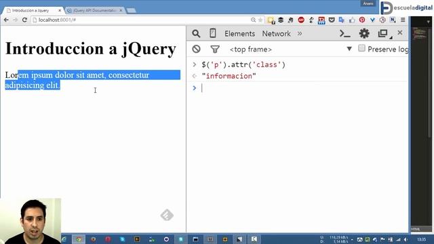The width and height of the screenshot is (434, 244).
Task: Click the Introduccion a jQuery heading
Action: (x=91, y=49)
